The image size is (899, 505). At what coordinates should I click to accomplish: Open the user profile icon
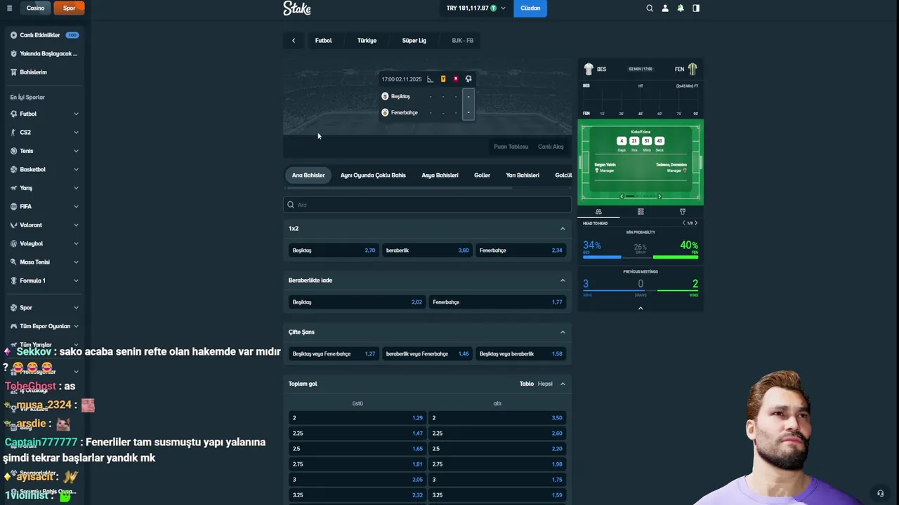pyautogui.click(x=665, y=8)
